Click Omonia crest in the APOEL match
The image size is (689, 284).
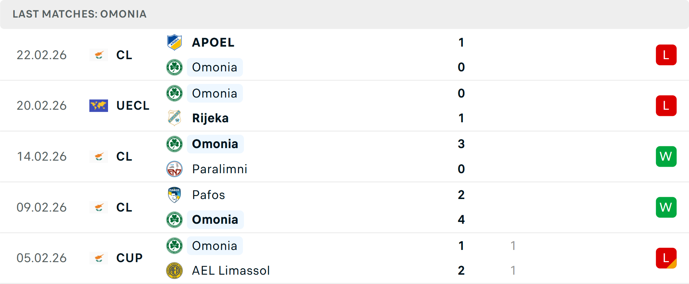click(x=174, y=67)
